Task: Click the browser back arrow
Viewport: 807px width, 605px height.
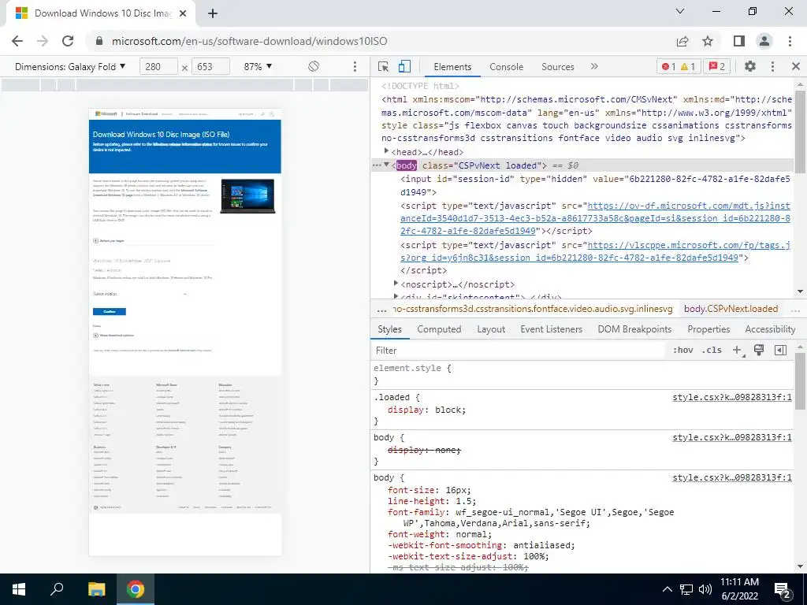Action: (x=17, y=41)
